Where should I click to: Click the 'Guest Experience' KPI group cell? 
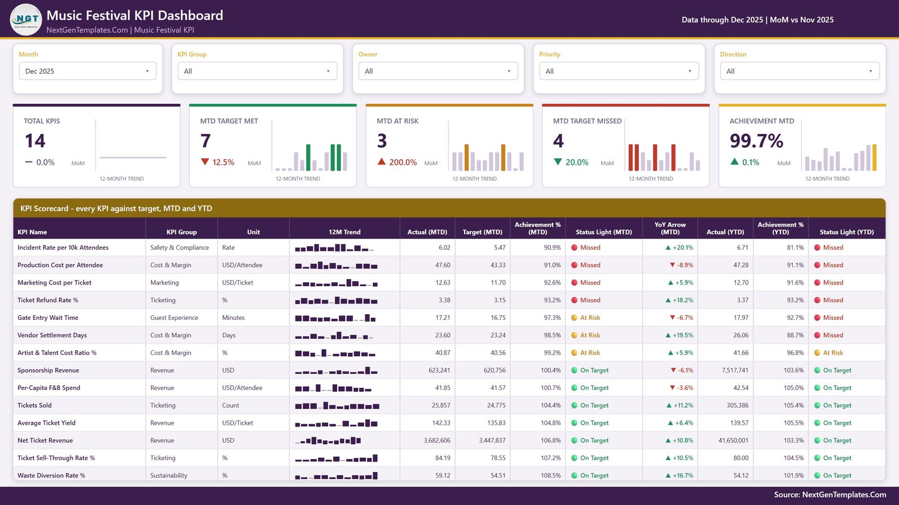pyautogui.click(x=174, y=318)
